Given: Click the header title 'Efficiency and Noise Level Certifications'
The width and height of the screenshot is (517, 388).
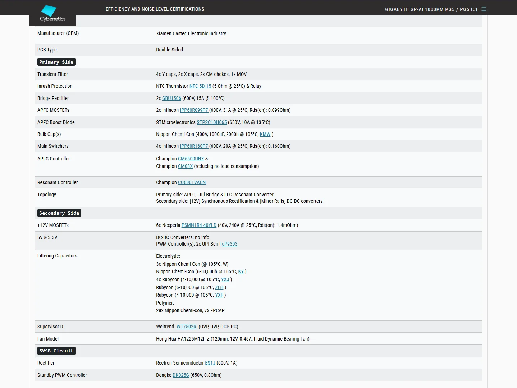Looking at the screenshot, I should tap(155, 9).
